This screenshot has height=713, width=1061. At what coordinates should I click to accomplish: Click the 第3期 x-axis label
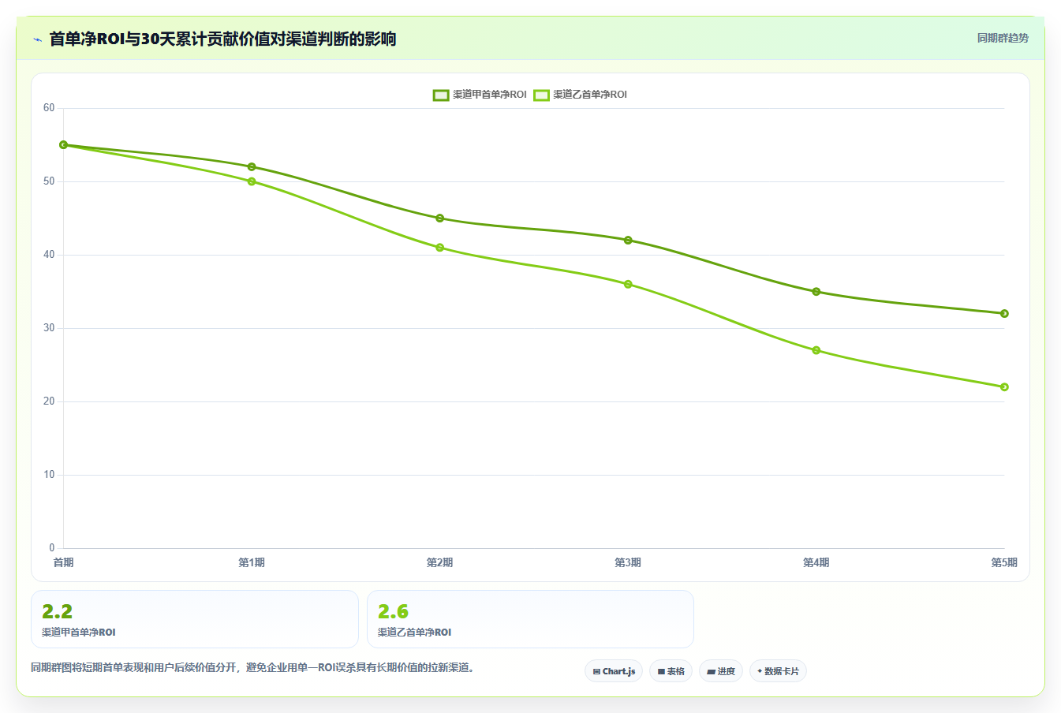[628, 562]
